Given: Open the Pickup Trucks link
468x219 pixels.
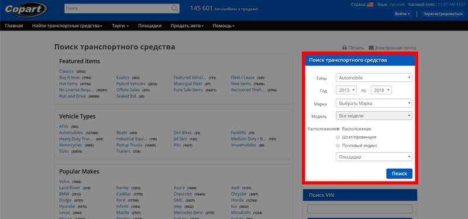Looking at the screenshot, I should pyautogui.click(x=129, y=145).
